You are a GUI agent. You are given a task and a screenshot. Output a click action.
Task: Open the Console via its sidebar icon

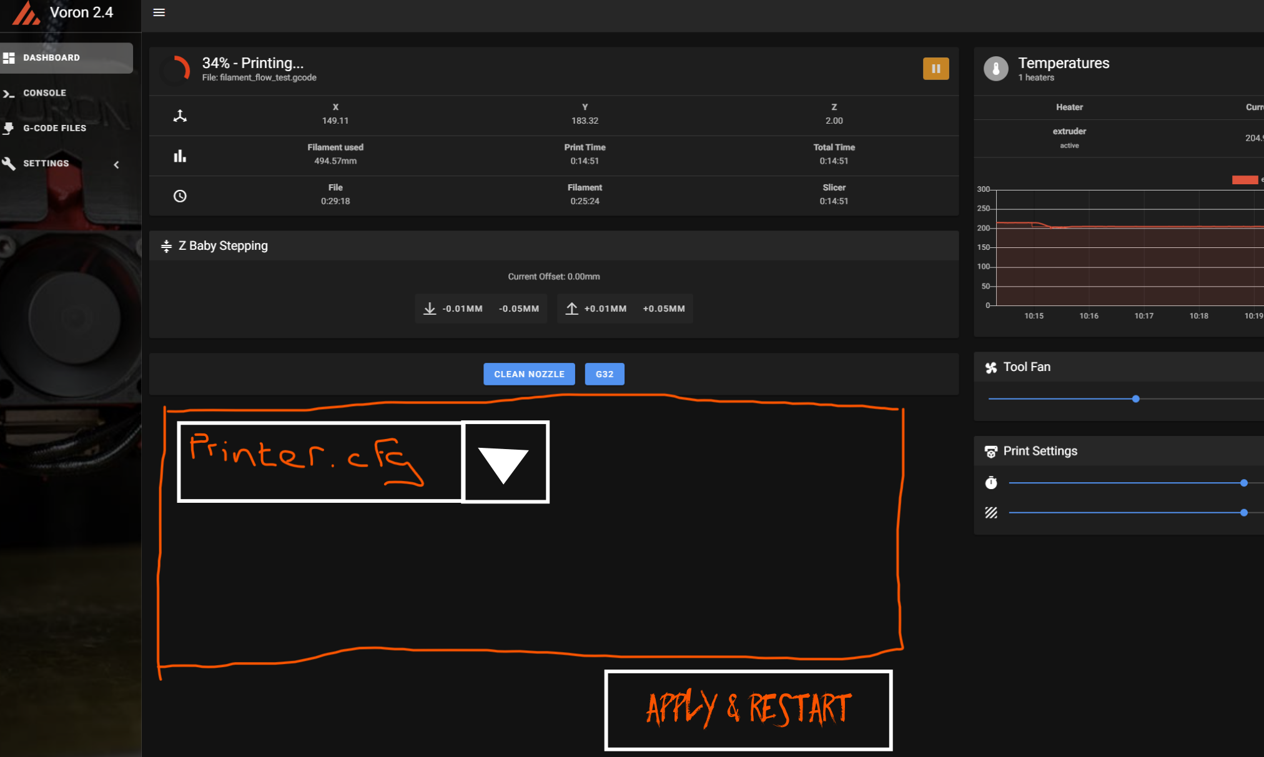pyautogui.click(x=9, y=92)
